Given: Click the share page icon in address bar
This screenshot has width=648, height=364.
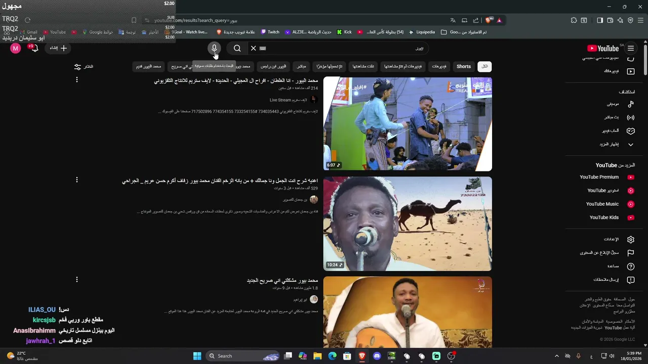Looking at the screenshot, I should [x=476, y=20].
